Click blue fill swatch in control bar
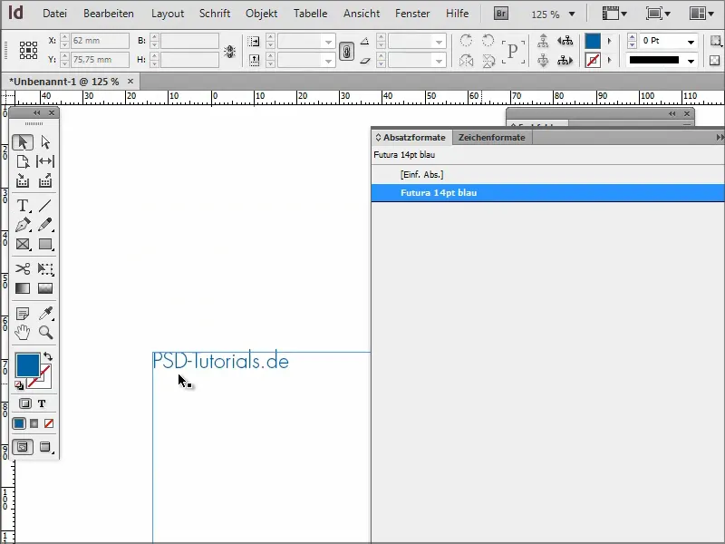The image size is (725, 544). click(593, 41)
